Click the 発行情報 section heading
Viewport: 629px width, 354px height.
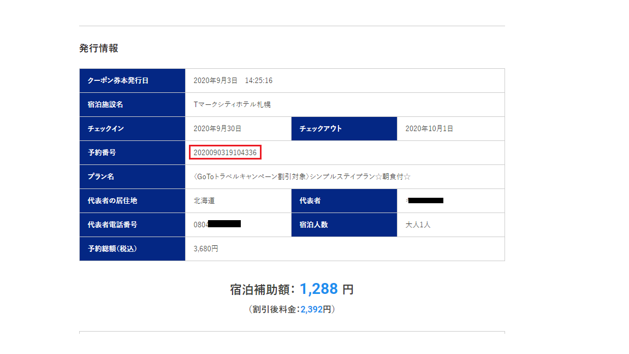tap(99, 48)
